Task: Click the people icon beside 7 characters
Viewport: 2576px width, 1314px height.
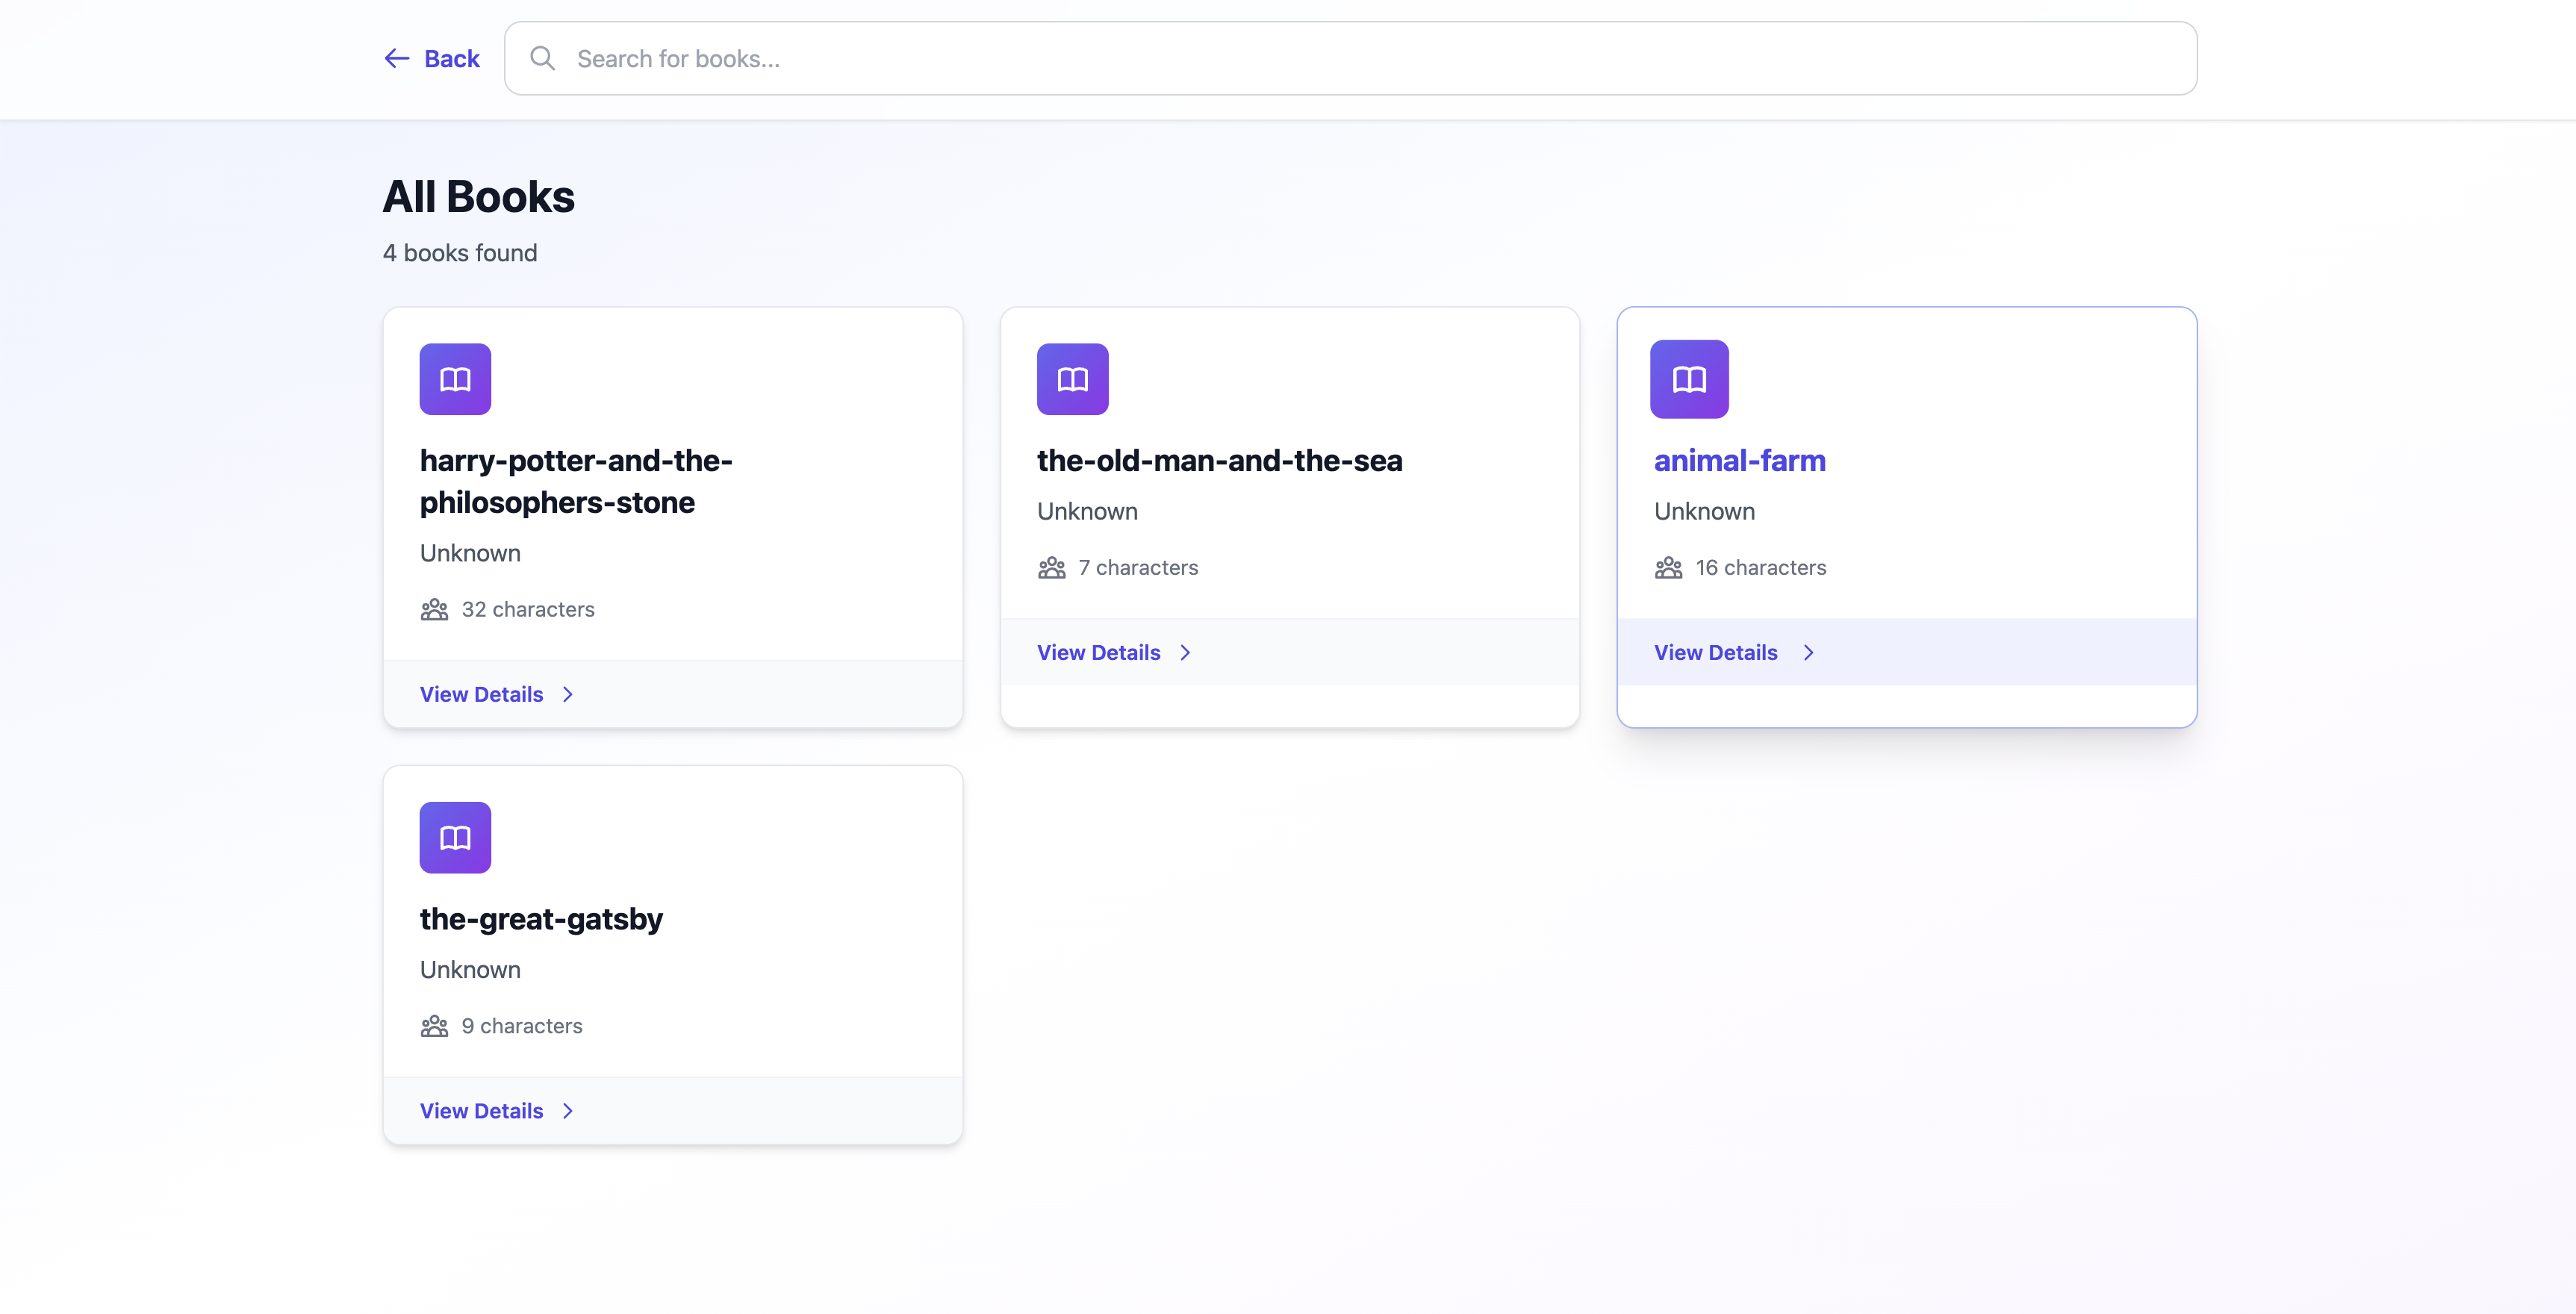Action: 1051,568
